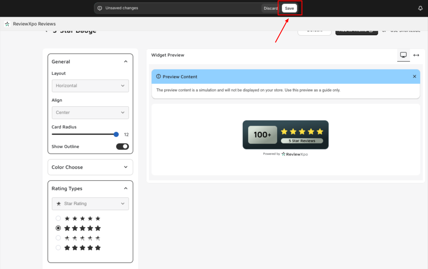Click the ReviewXpo star logo icon
Screen dimensions: 428x269
pyautogui.click(x=7, y=24)
